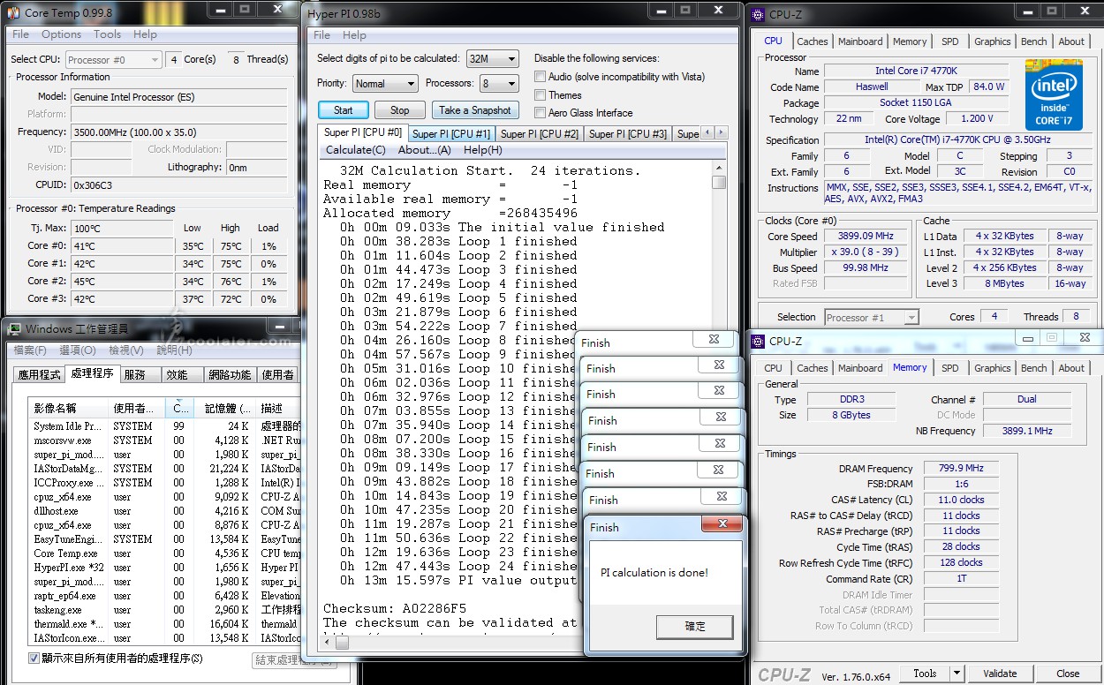The width and height of the screenshot is (1104, 685).
Task: Select the dllhost.exe process row
Action: (163, 511)
